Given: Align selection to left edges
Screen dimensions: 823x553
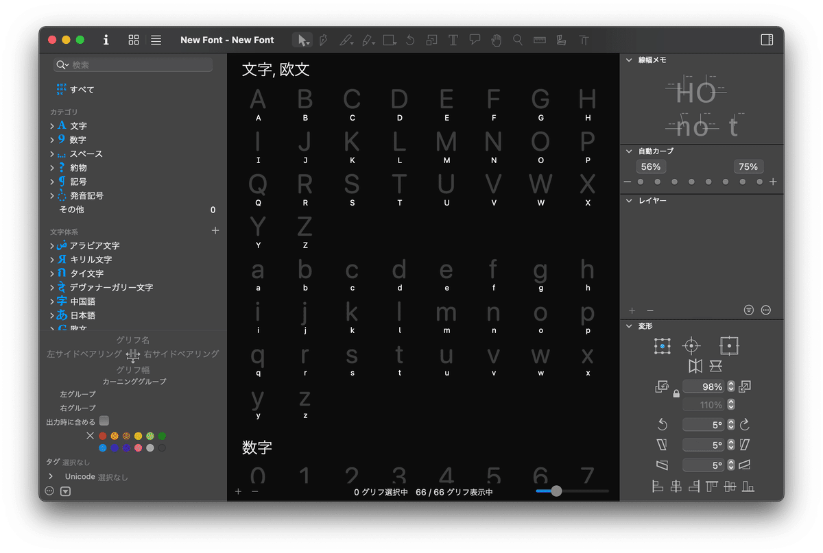Looking at the screenshot, I should tap(657, 487).
